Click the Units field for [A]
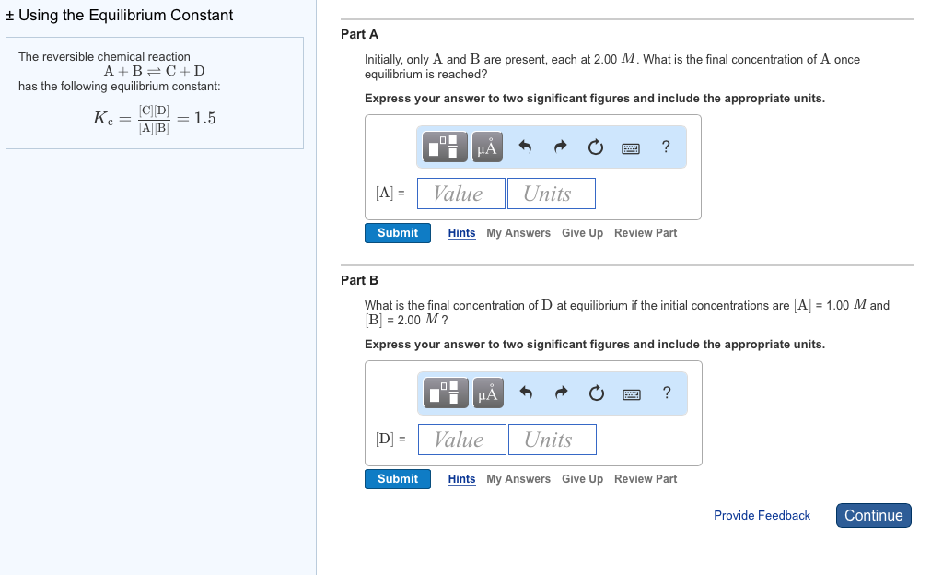This screenshot has height=575, width=931. tap(551, 194)
